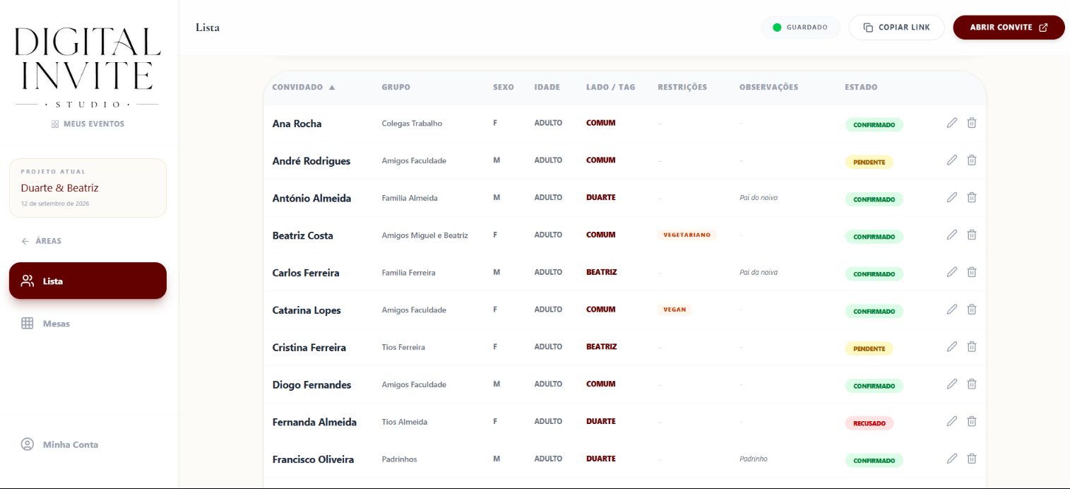This screenshot has width=1070, height=489.
Task: Click André Rodrigues' Pendente status badge
Action: [x=869, y=162]
